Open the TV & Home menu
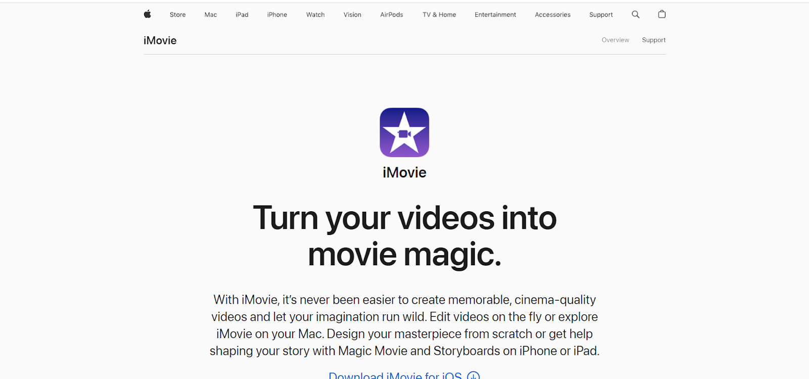The width and height of the screenshot is (809, 379). tap(439, 15)
